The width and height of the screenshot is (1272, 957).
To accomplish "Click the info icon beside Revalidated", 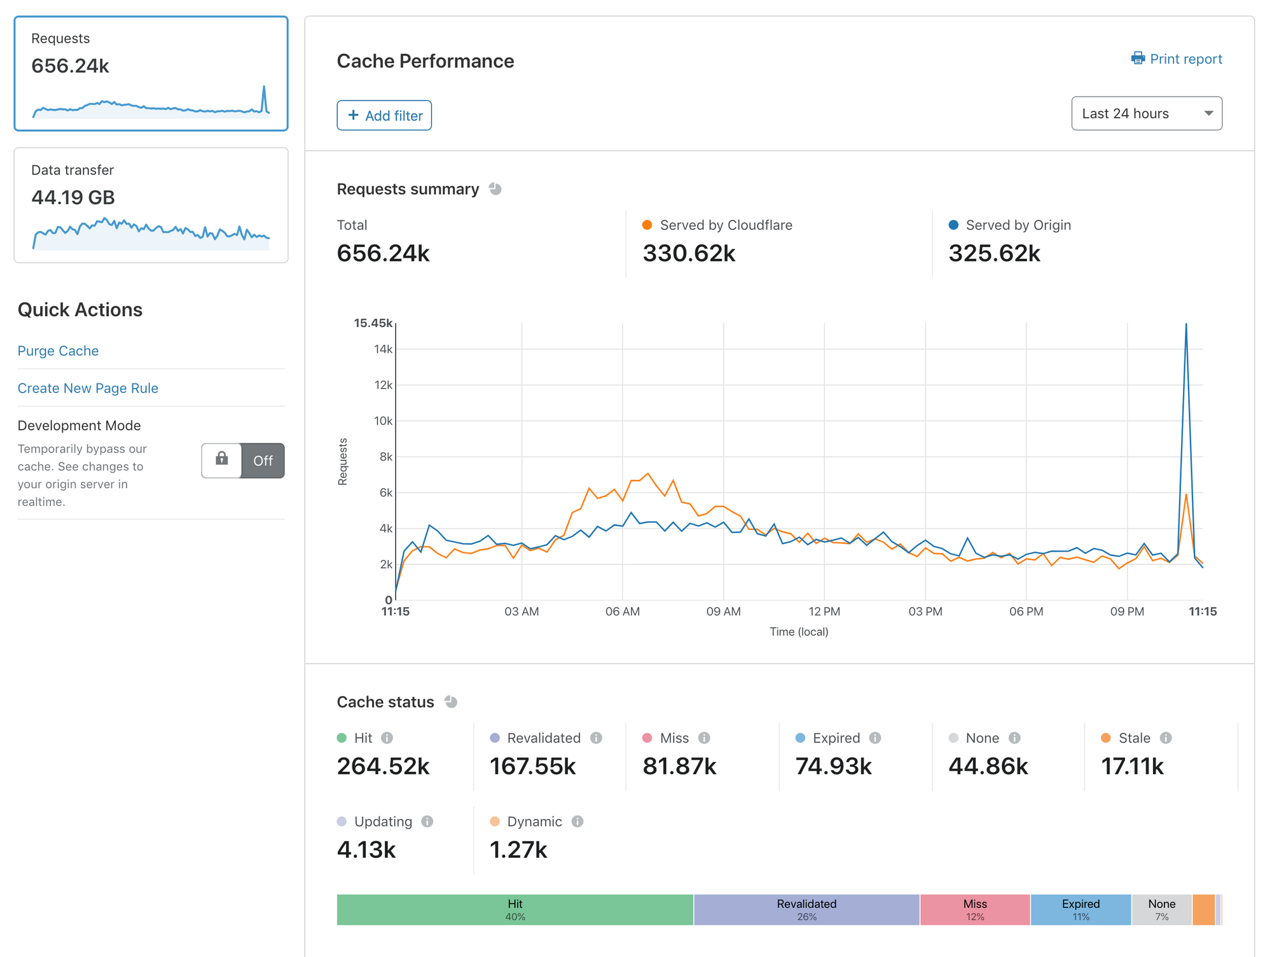I will point(596,738).
